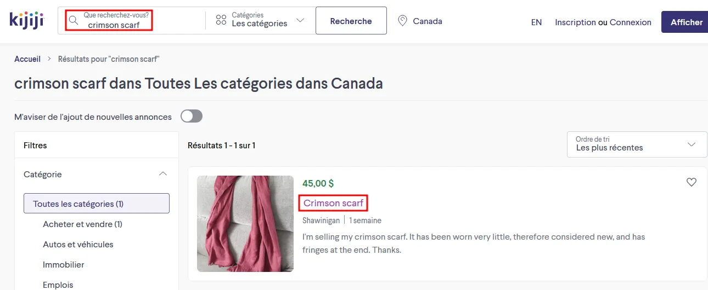Screen dimensions: 708x290
Task: Open the Crimson scarf listing title
Action: point(333,203)
